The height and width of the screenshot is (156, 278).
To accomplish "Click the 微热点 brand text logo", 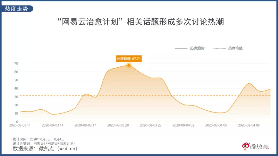I will (259, 146).
